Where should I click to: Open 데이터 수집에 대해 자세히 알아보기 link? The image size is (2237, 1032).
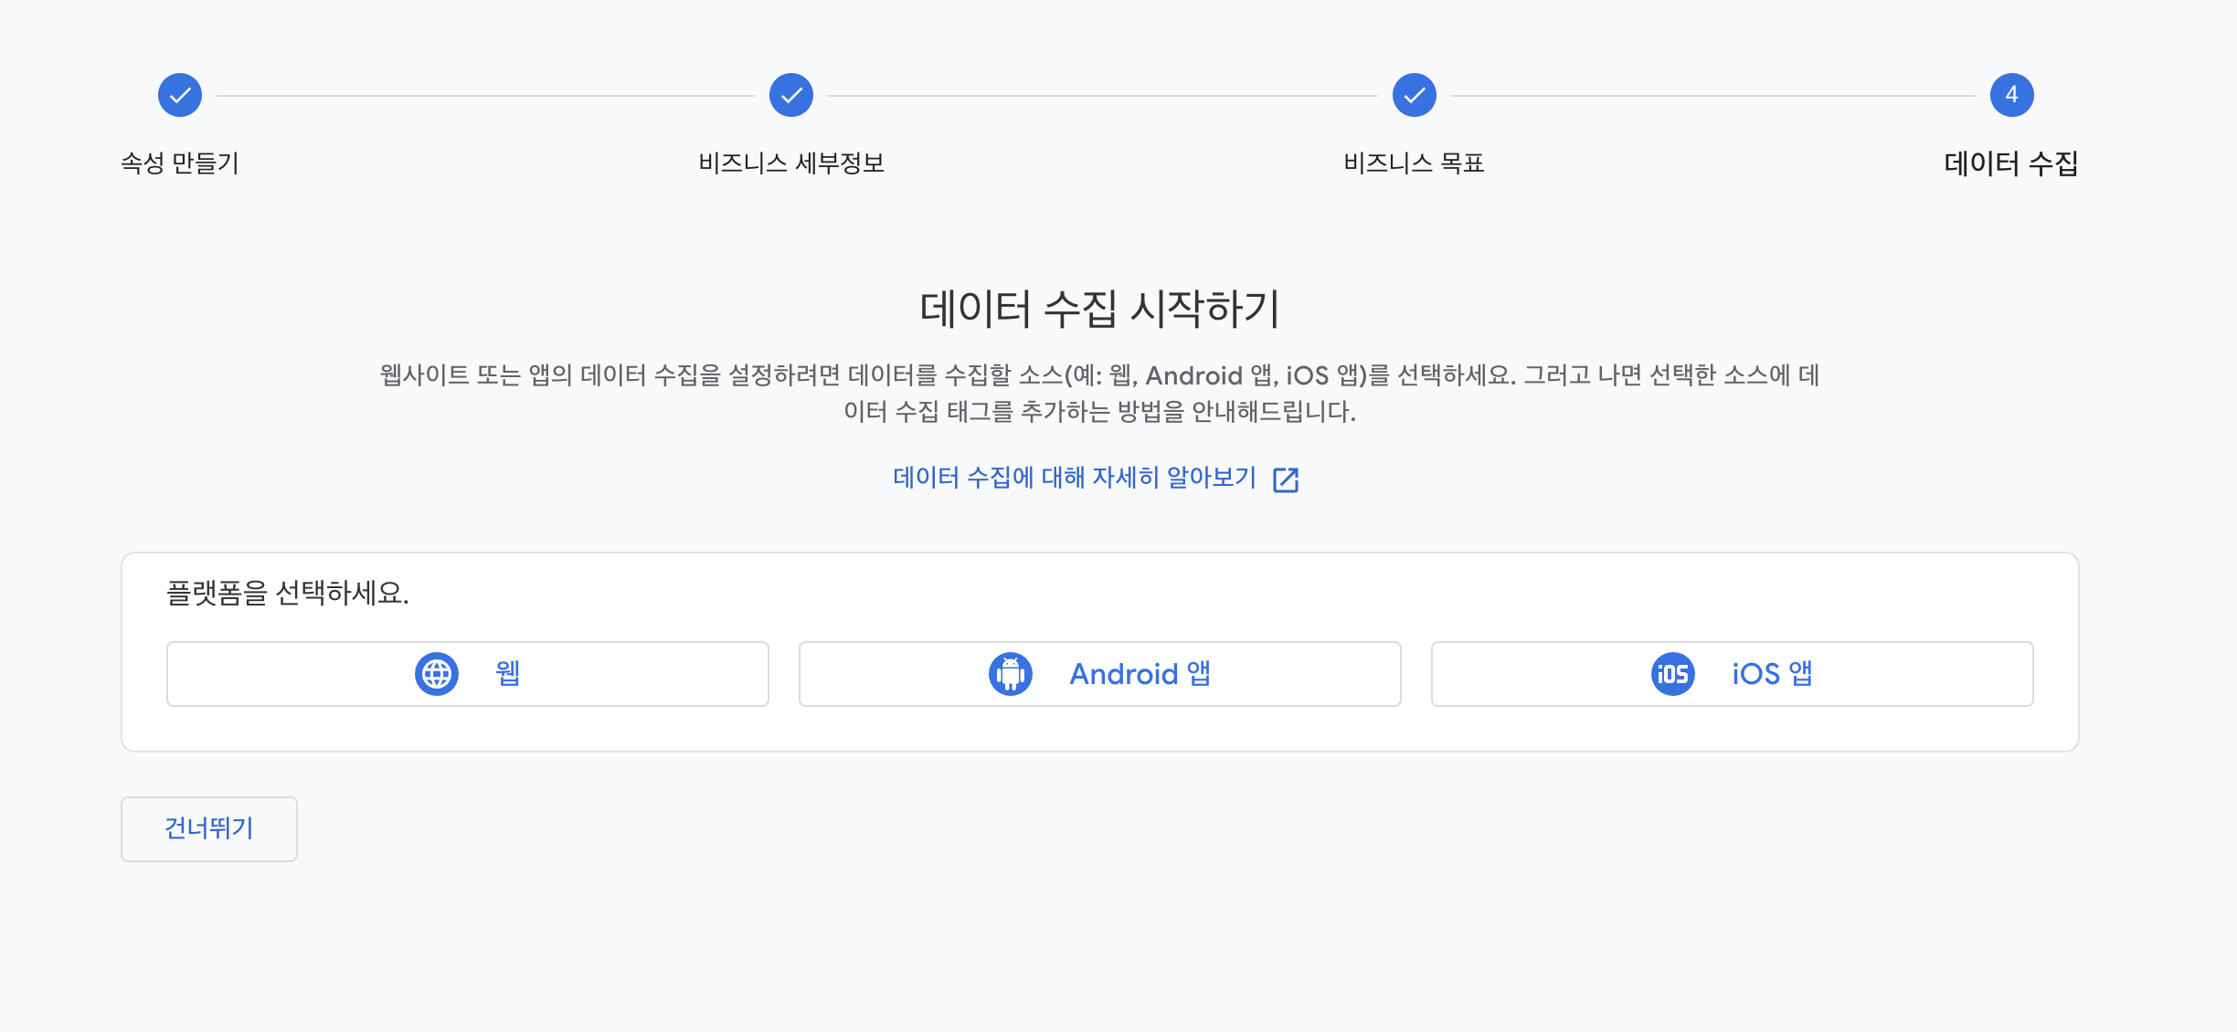tap(1075, 478)
